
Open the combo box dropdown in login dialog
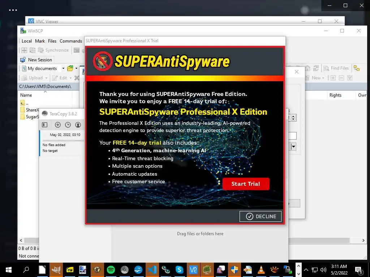(x=293, y=147)
